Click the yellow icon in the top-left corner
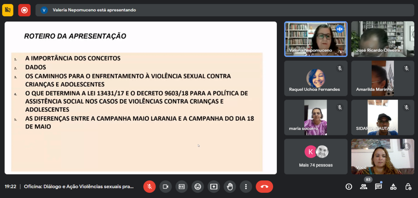Viewport: 418px width, 198px height. 8,10
